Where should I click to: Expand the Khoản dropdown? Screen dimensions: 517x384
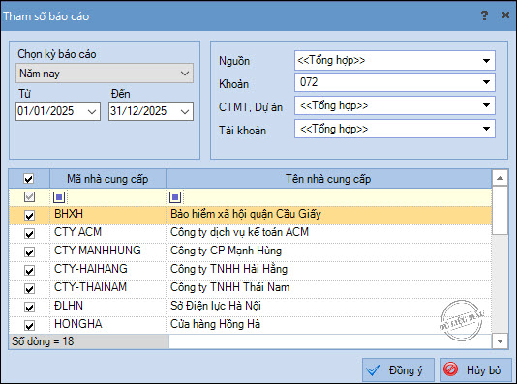[x=486, y=82]
